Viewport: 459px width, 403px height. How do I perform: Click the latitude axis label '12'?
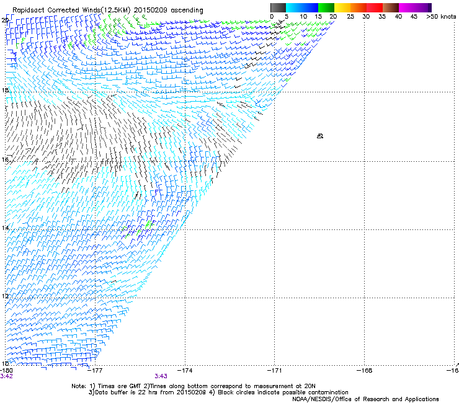pos(5,296)
